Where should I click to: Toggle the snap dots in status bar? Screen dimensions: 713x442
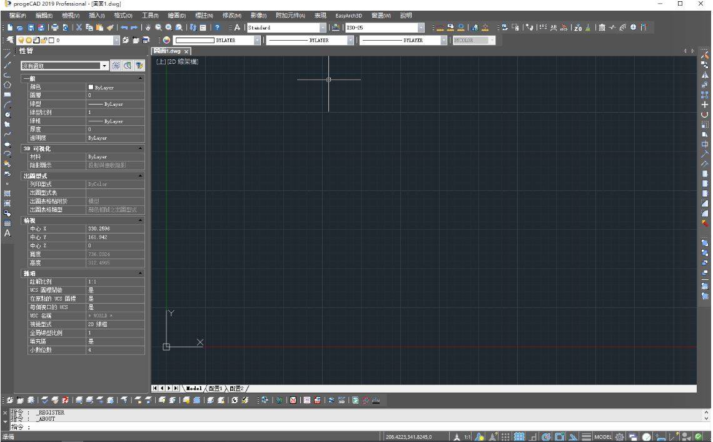click(x=505, y=436)
